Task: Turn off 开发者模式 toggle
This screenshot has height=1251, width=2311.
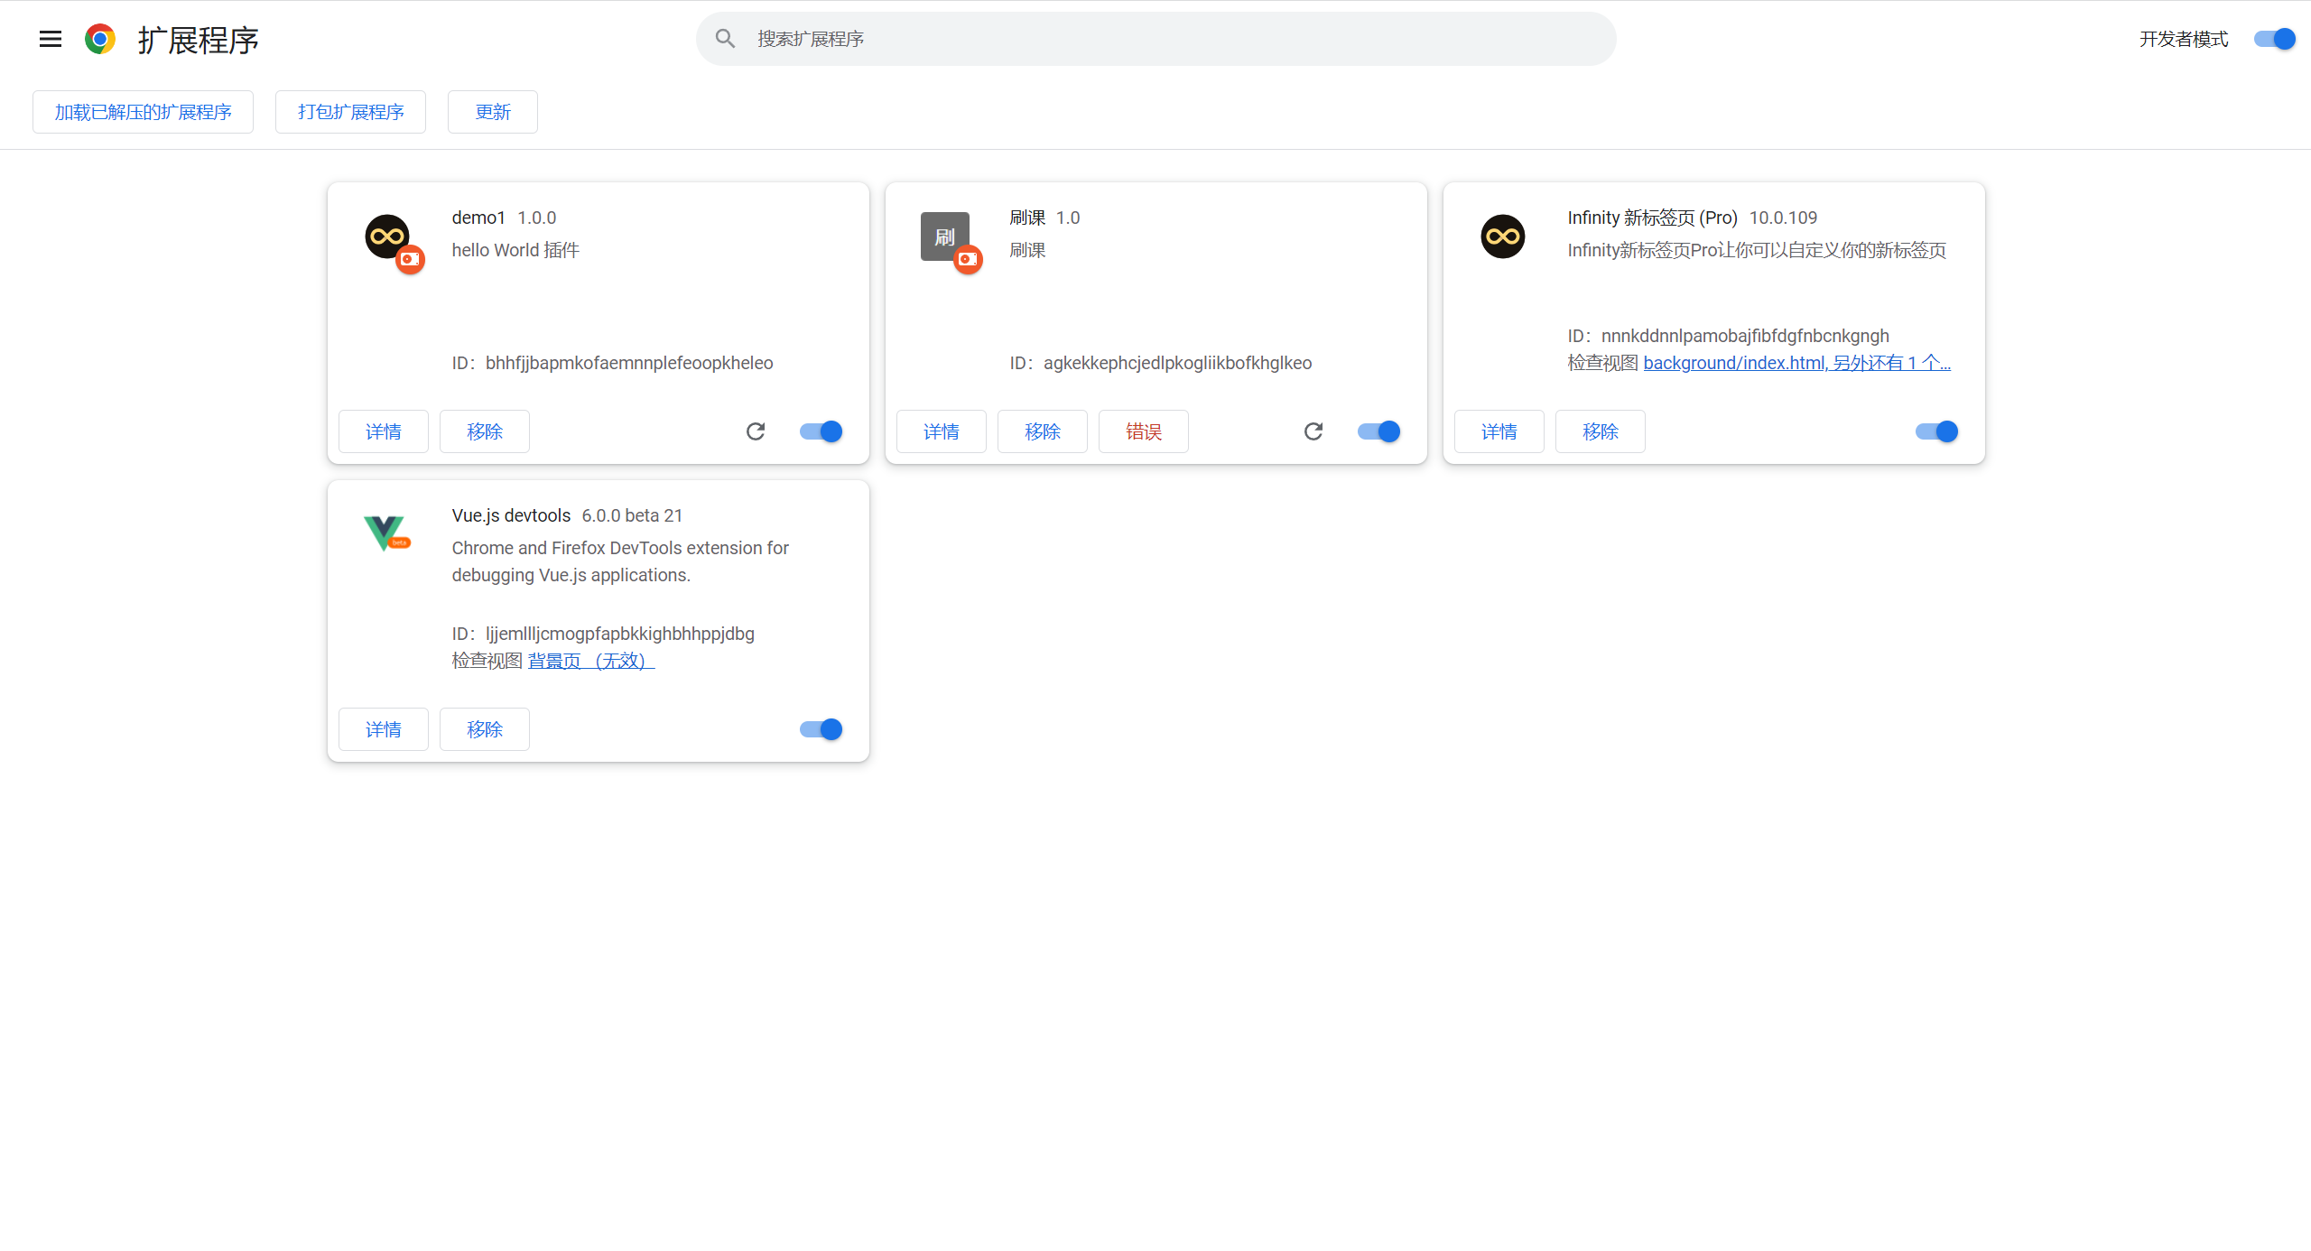Action: click(2274, 39)
